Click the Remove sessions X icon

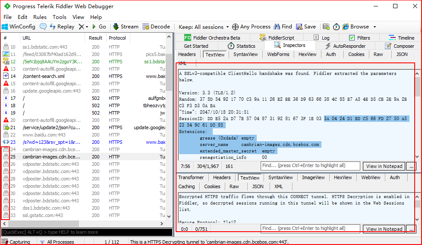click(81, 27)
